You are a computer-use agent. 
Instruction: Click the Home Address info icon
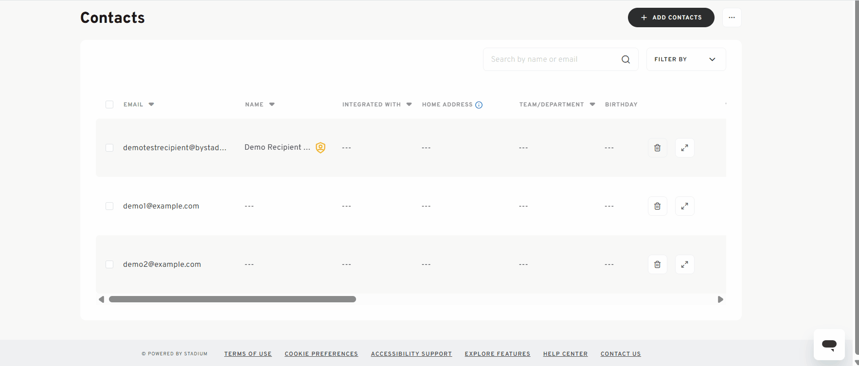click(479, 105)
